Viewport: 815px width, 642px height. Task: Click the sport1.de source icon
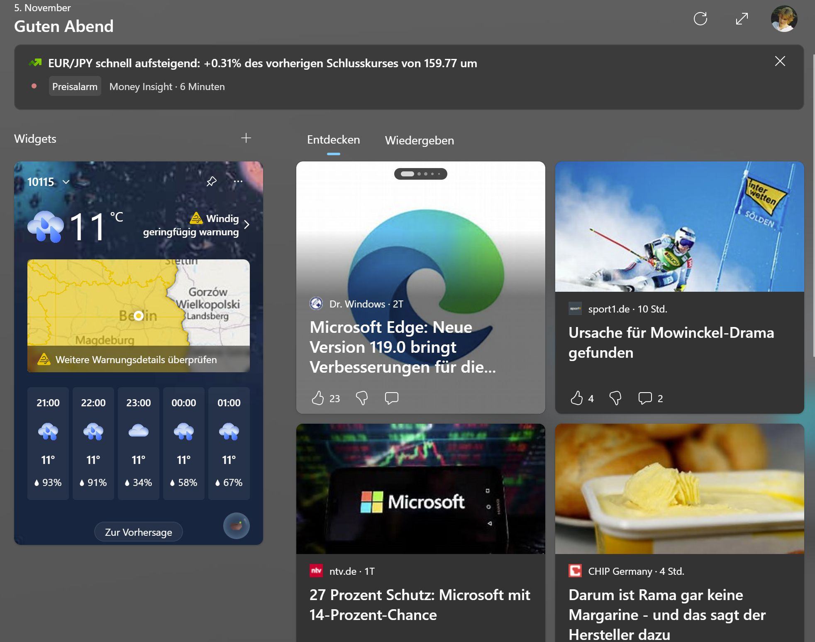[575, 308]
